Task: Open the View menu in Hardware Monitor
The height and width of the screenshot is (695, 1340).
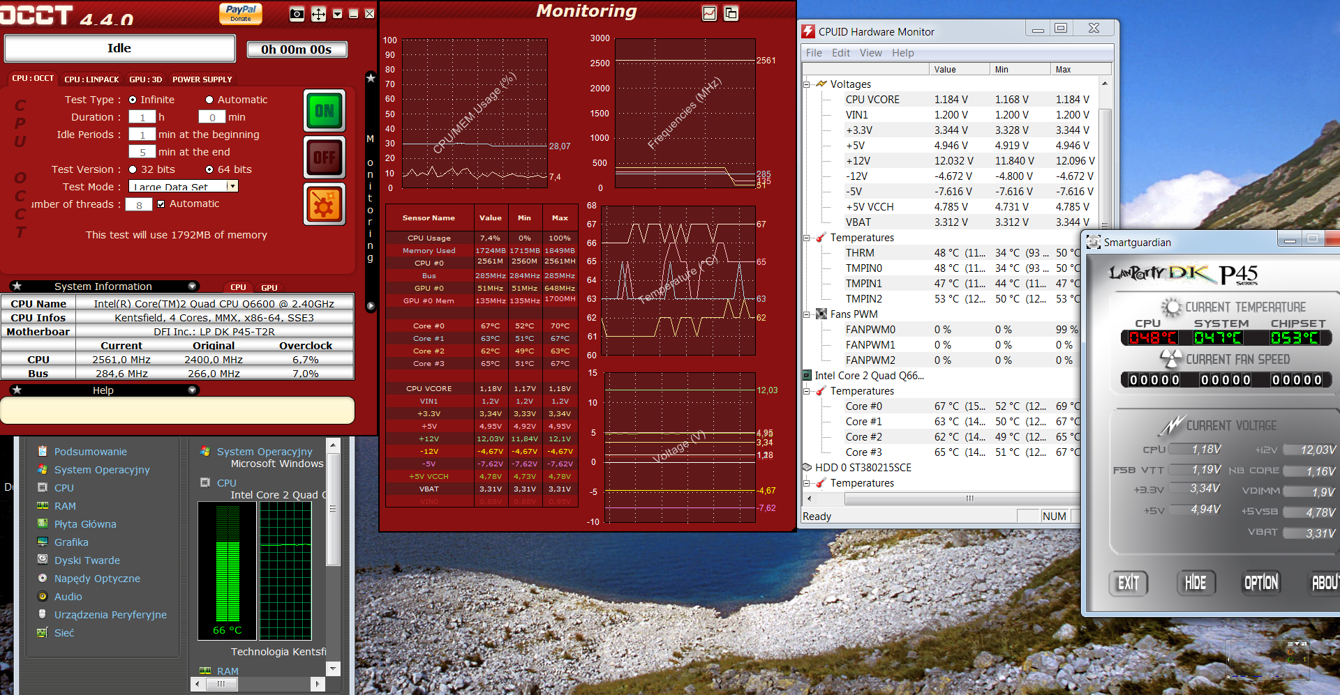Action: [x=870, y=53]
